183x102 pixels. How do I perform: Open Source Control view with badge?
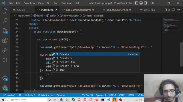[x=5, y=31]
